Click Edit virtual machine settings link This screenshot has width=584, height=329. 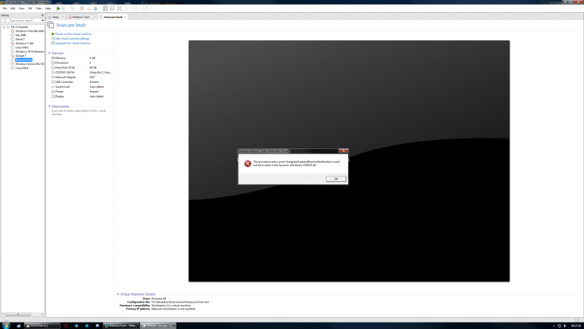click(x=72, y=39)
